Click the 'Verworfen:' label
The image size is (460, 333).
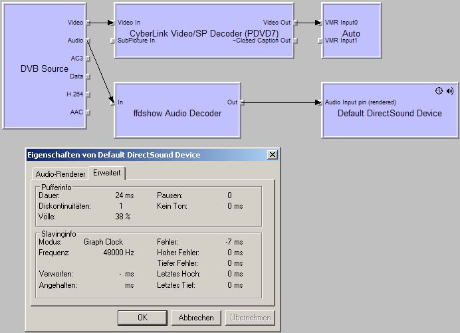56,274
